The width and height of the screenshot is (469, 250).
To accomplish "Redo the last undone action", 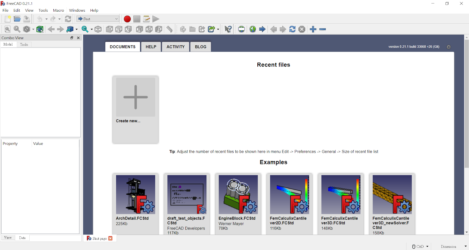I will pos(53,19).
